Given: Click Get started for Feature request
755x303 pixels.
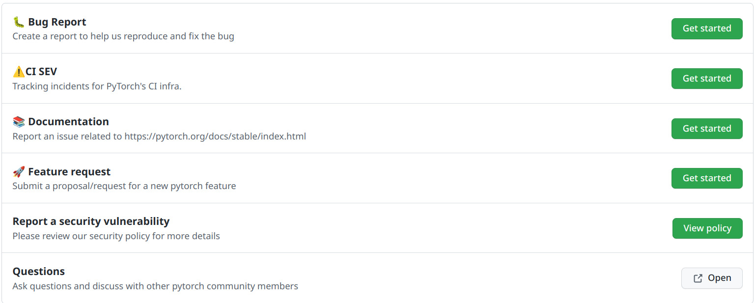Looking at the screenshot, I should tap(707, 178).
